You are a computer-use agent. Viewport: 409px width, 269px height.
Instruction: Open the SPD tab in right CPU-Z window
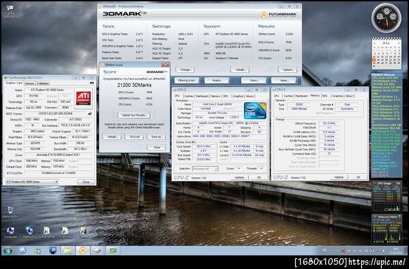(x=324, y=96)
